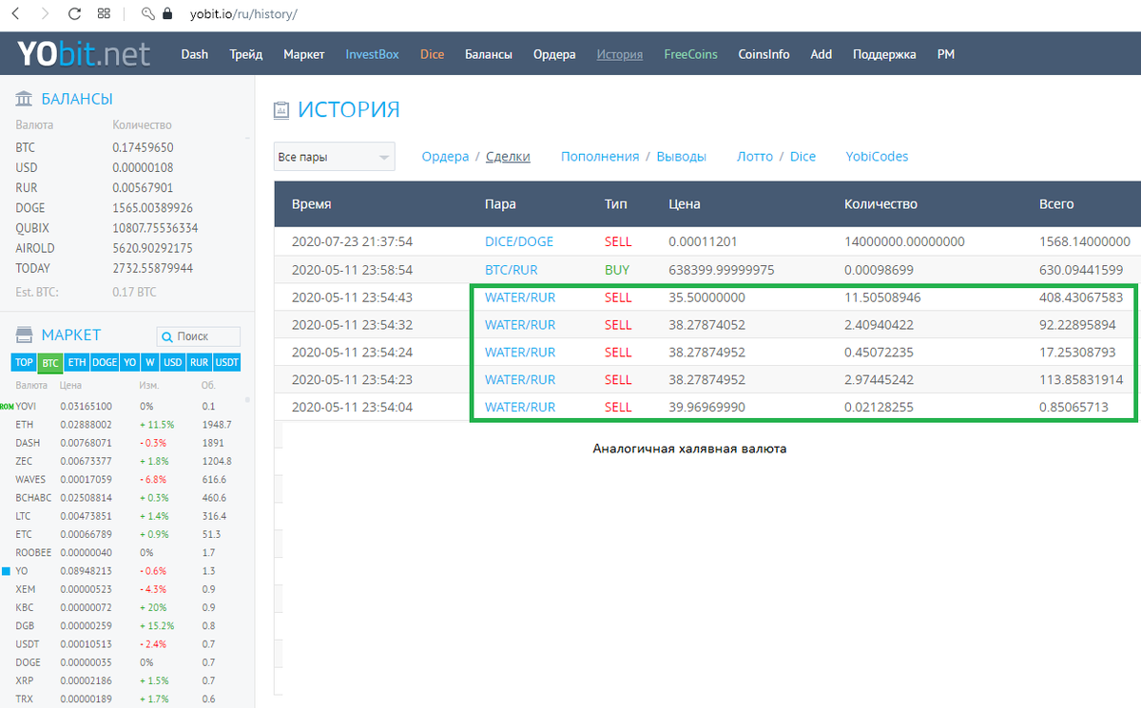Select the XRP row in market list

coord(127,681)
